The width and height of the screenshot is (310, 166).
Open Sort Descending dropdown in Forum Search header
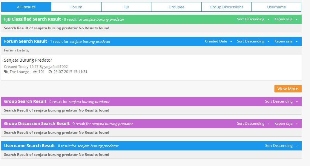point(253,41)
